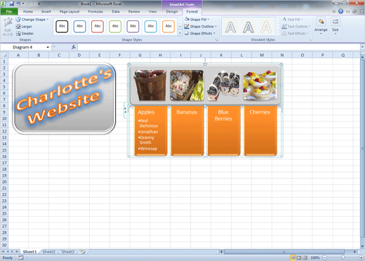Screen dimensions: 365x261
Task: Open the Arrange button in ribbon
Action: click(x=321, y=26)
